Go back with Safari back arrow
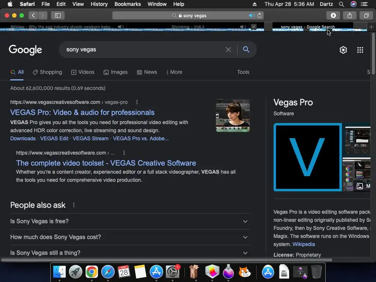Image resolution: width=376 pixels, height=282 pixels. 33,15
